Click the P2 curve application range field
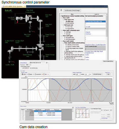The image size is (119, 129). point(110,110)
